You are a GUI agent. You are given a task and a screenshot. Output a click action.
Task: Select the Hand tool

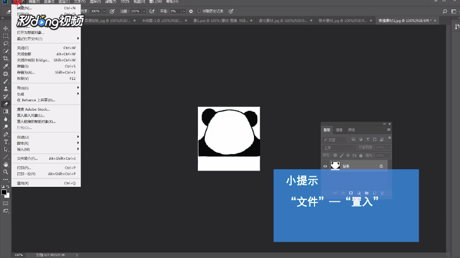[6, 164]
